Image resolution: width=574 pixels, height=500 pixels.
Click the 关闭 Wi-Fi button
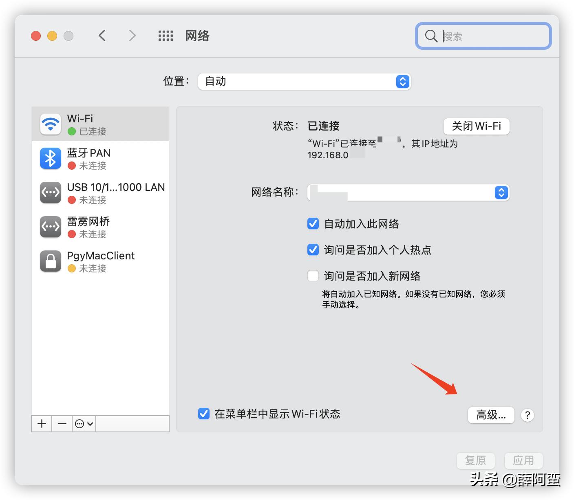[476, 126]
